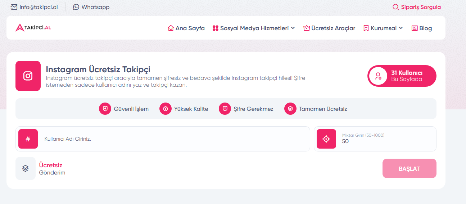466x204 pixels.
Task: Open the Ana Sayfa menu item
Action: point(186,28)
